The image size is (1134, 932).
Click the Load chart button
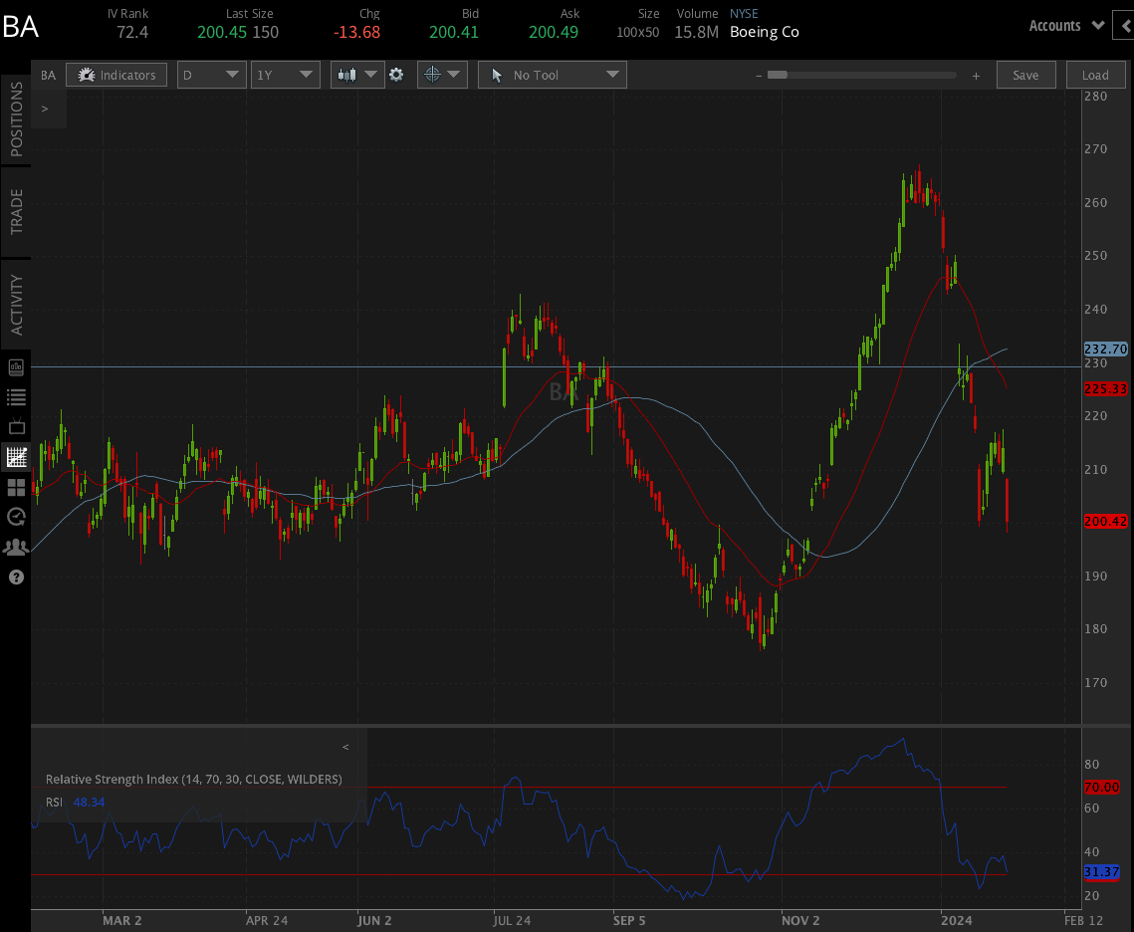(x=1095, y=75)
